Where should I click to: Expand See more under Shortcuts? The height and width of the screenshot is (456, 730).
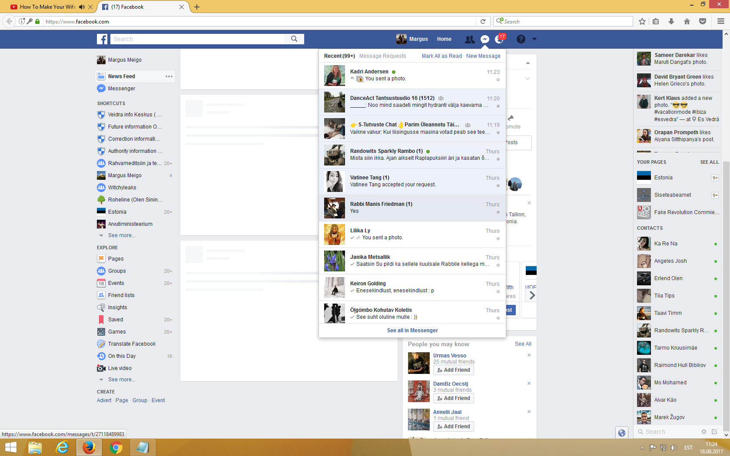(x=122, y=235)
